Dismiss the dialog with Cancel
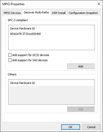Screen dimensions: 103x132 [x=91, y=127]
